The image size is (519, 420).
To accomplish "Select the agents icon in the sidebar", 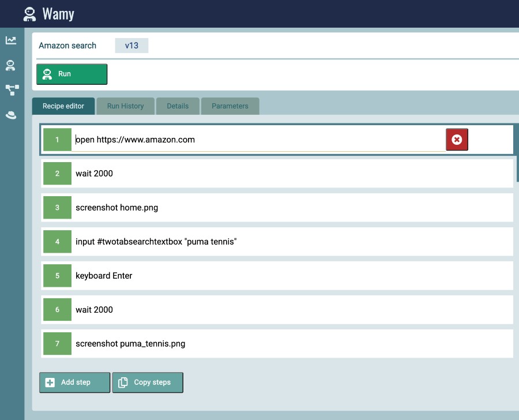I will point(10,65).
